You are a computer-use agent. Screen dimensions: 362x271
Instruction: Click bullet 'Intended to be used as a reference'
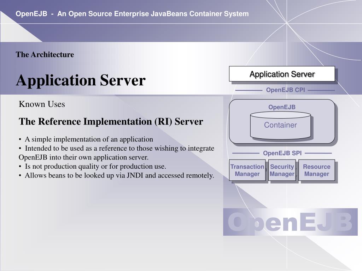coord(116,148)
